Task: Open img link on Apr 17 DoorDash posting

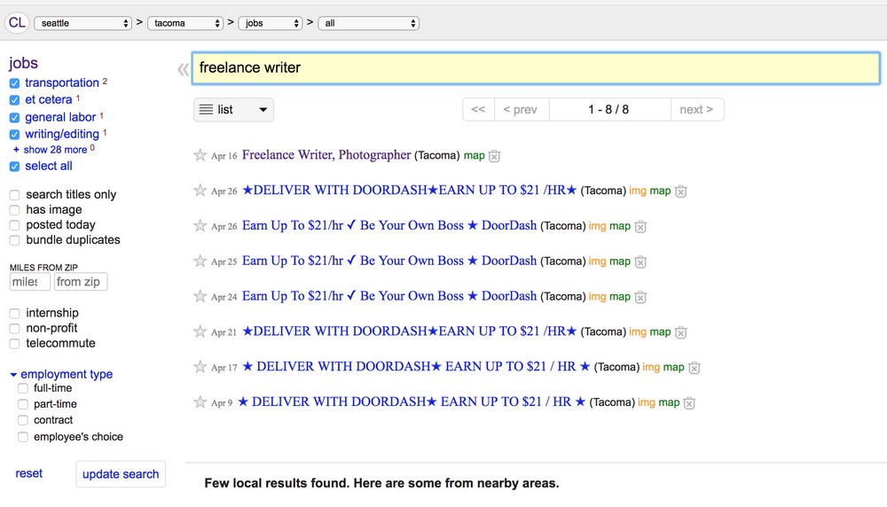Action: click(x=651, y=367)
